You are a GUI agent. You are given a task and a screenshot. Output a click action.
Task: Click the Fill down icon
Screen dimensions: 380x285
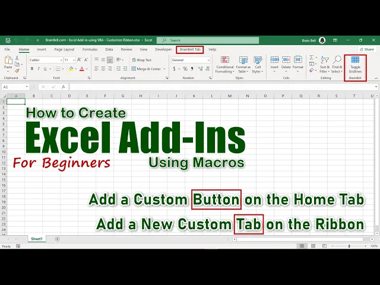click(312, 64)
